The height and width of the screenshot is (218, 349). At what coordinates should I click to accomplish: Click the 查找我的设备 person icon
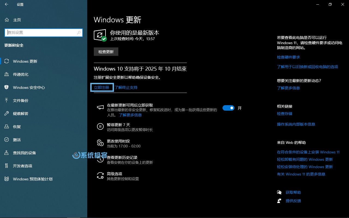7,153
